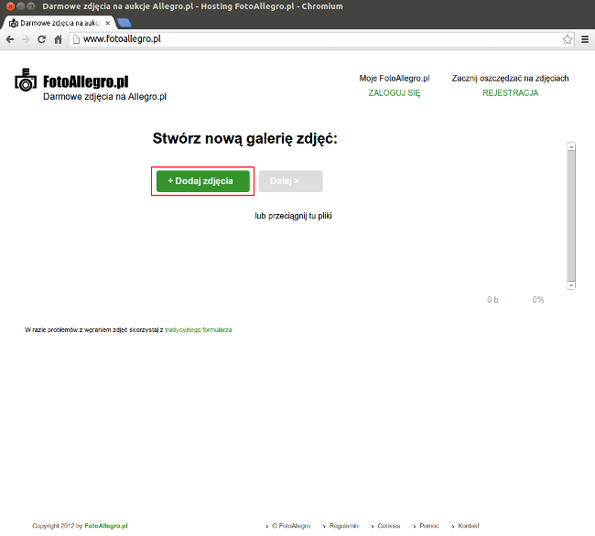
Task: Click the FotoAllegro.pl header title
Action: click(86, 81)
